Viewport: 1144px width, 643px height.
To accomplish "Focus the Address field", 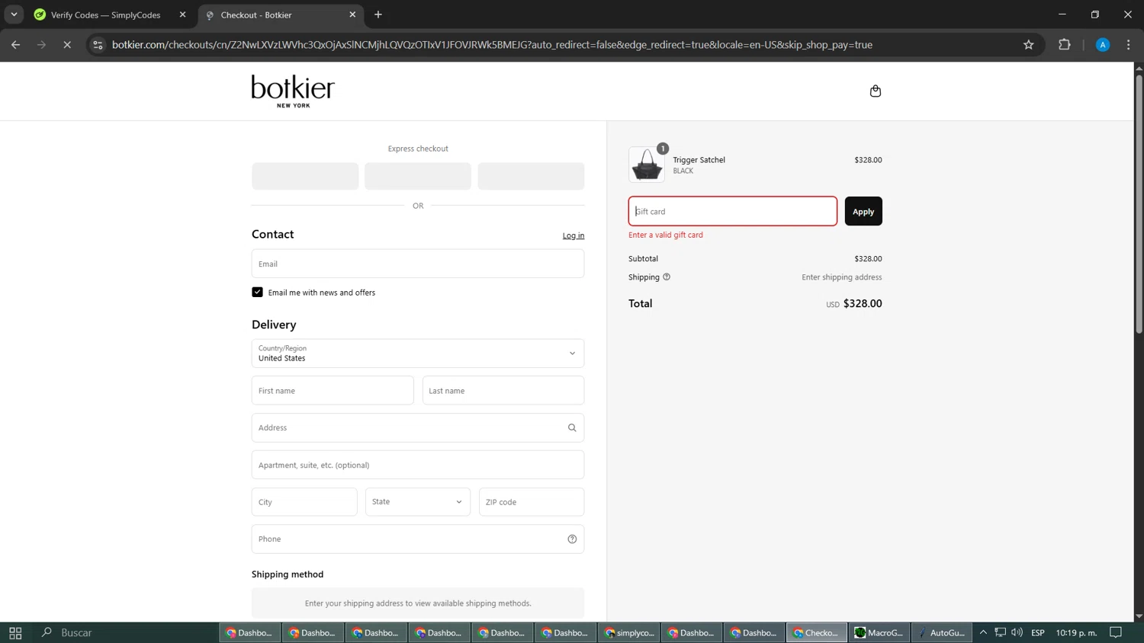I will pyautogui.click(x=418, y=428).
